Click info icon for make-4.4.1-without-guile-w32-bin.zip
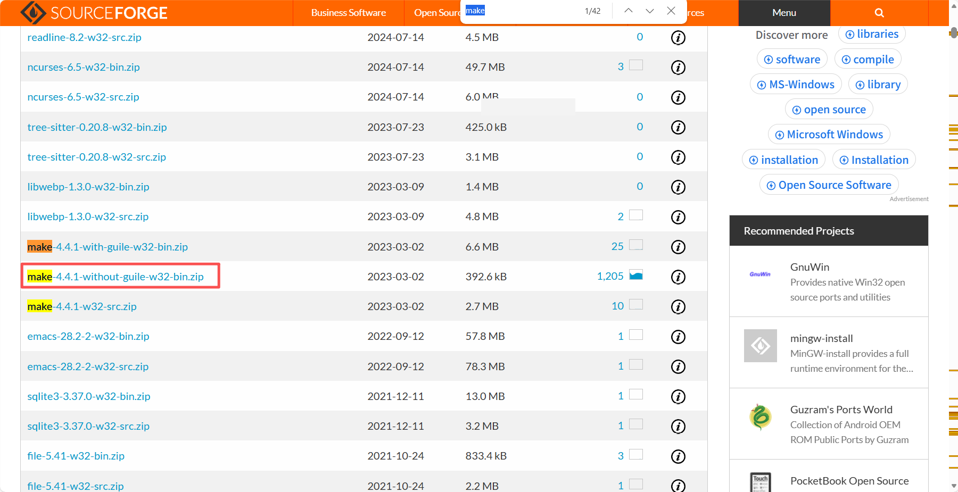The width and height of the screenshot is (958, 492). (x=678, y=277)
